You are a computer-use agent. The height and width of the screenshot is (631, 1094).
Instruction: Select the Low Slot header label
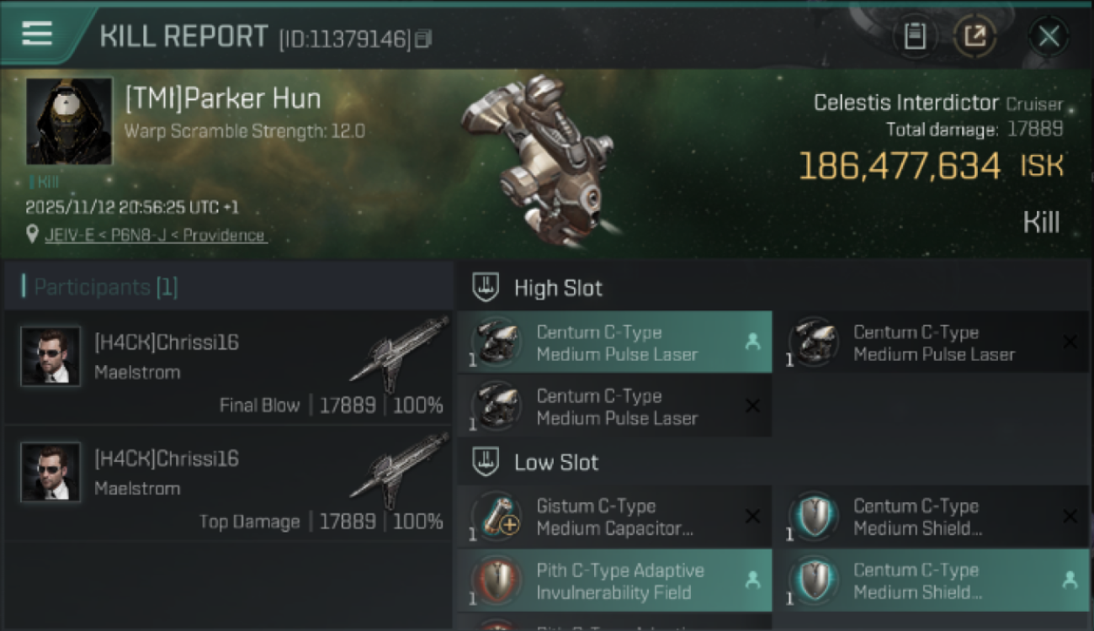click(556, 463)
